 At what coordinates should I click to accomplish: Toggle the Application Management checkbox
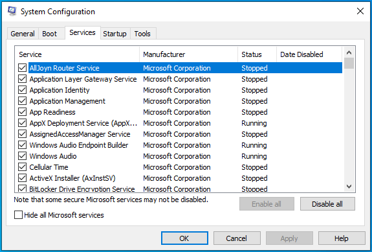tap(22, 101)
